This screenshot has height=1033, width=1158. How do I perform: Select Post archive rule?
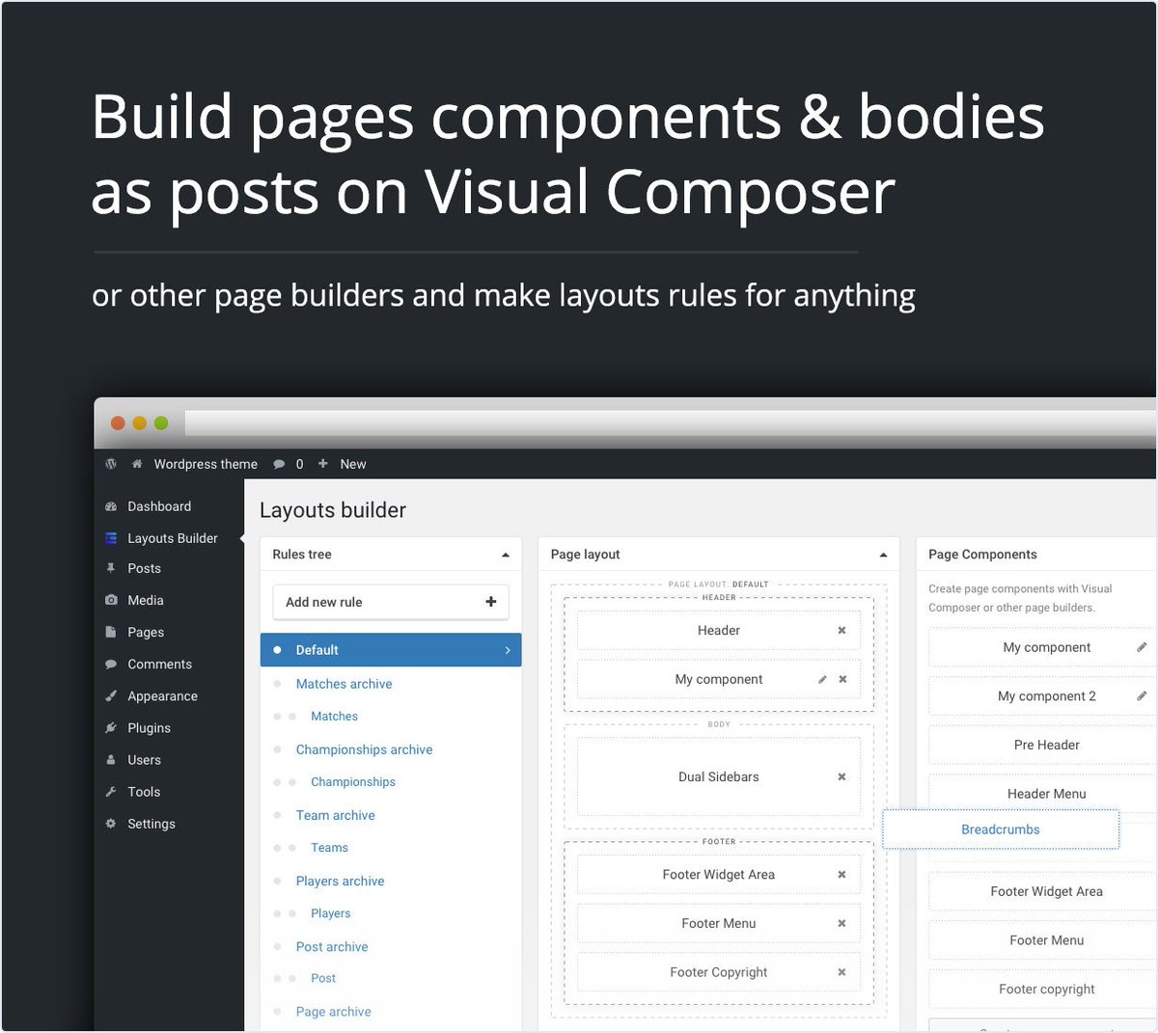pyautogui.click(x=332, y=947)
